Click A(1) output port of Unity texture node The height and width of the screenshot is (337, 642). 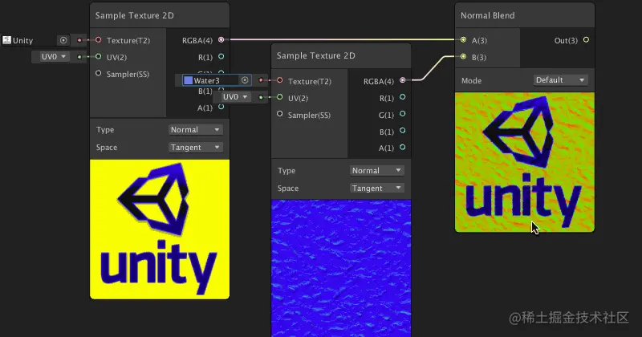click(221, 107)
